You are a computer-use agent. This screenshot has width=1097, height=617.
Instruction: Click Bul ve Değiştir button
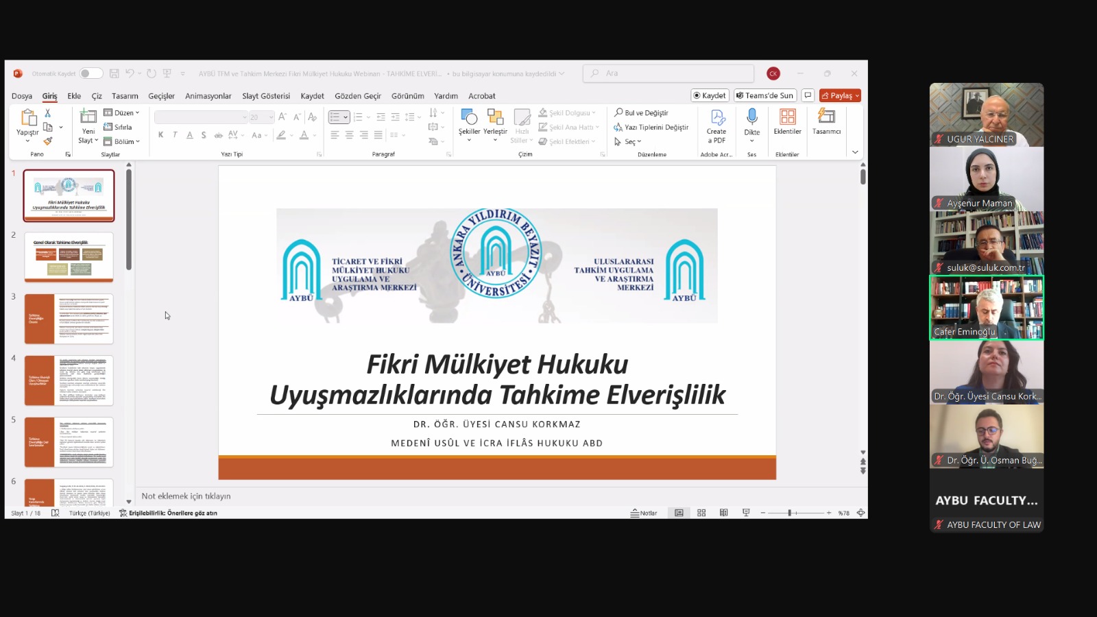642,112
